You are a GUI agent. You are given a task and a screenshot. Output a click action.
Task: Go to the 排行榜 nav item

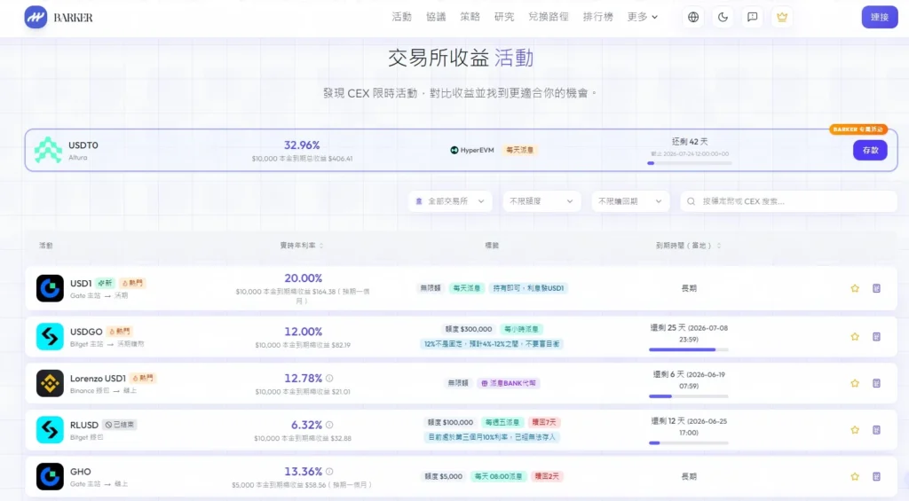pyautogui.click(x=597, y=18)
